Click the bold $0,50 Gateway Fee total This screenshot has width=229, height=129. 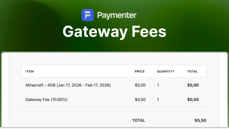click(x=193, y=100)
